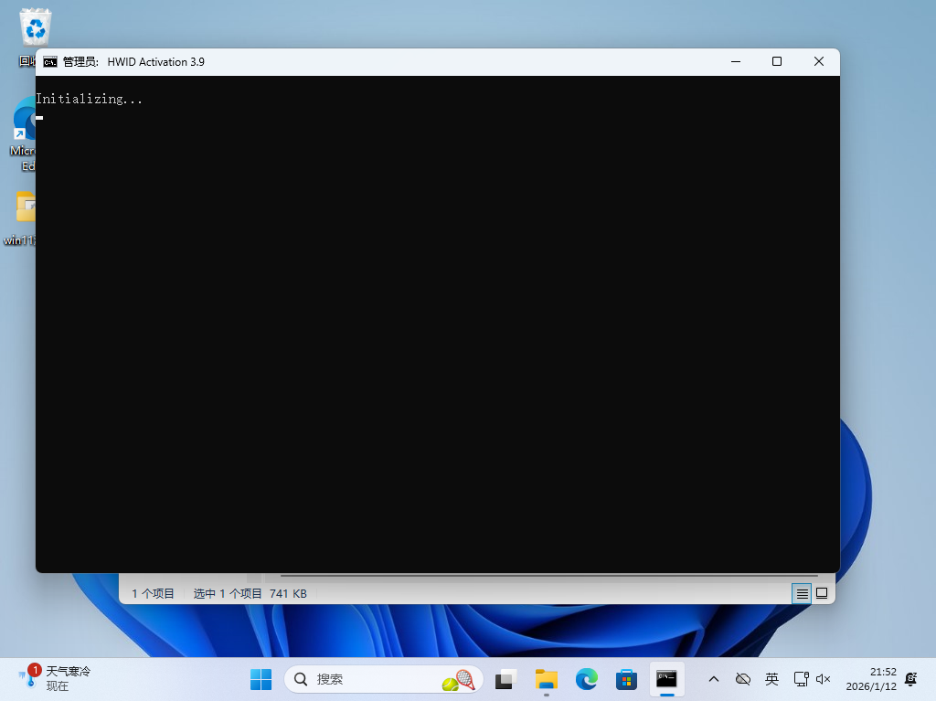The image size is (936, 701).
Task: Open Task View from the taskbar
Action: 505,679
